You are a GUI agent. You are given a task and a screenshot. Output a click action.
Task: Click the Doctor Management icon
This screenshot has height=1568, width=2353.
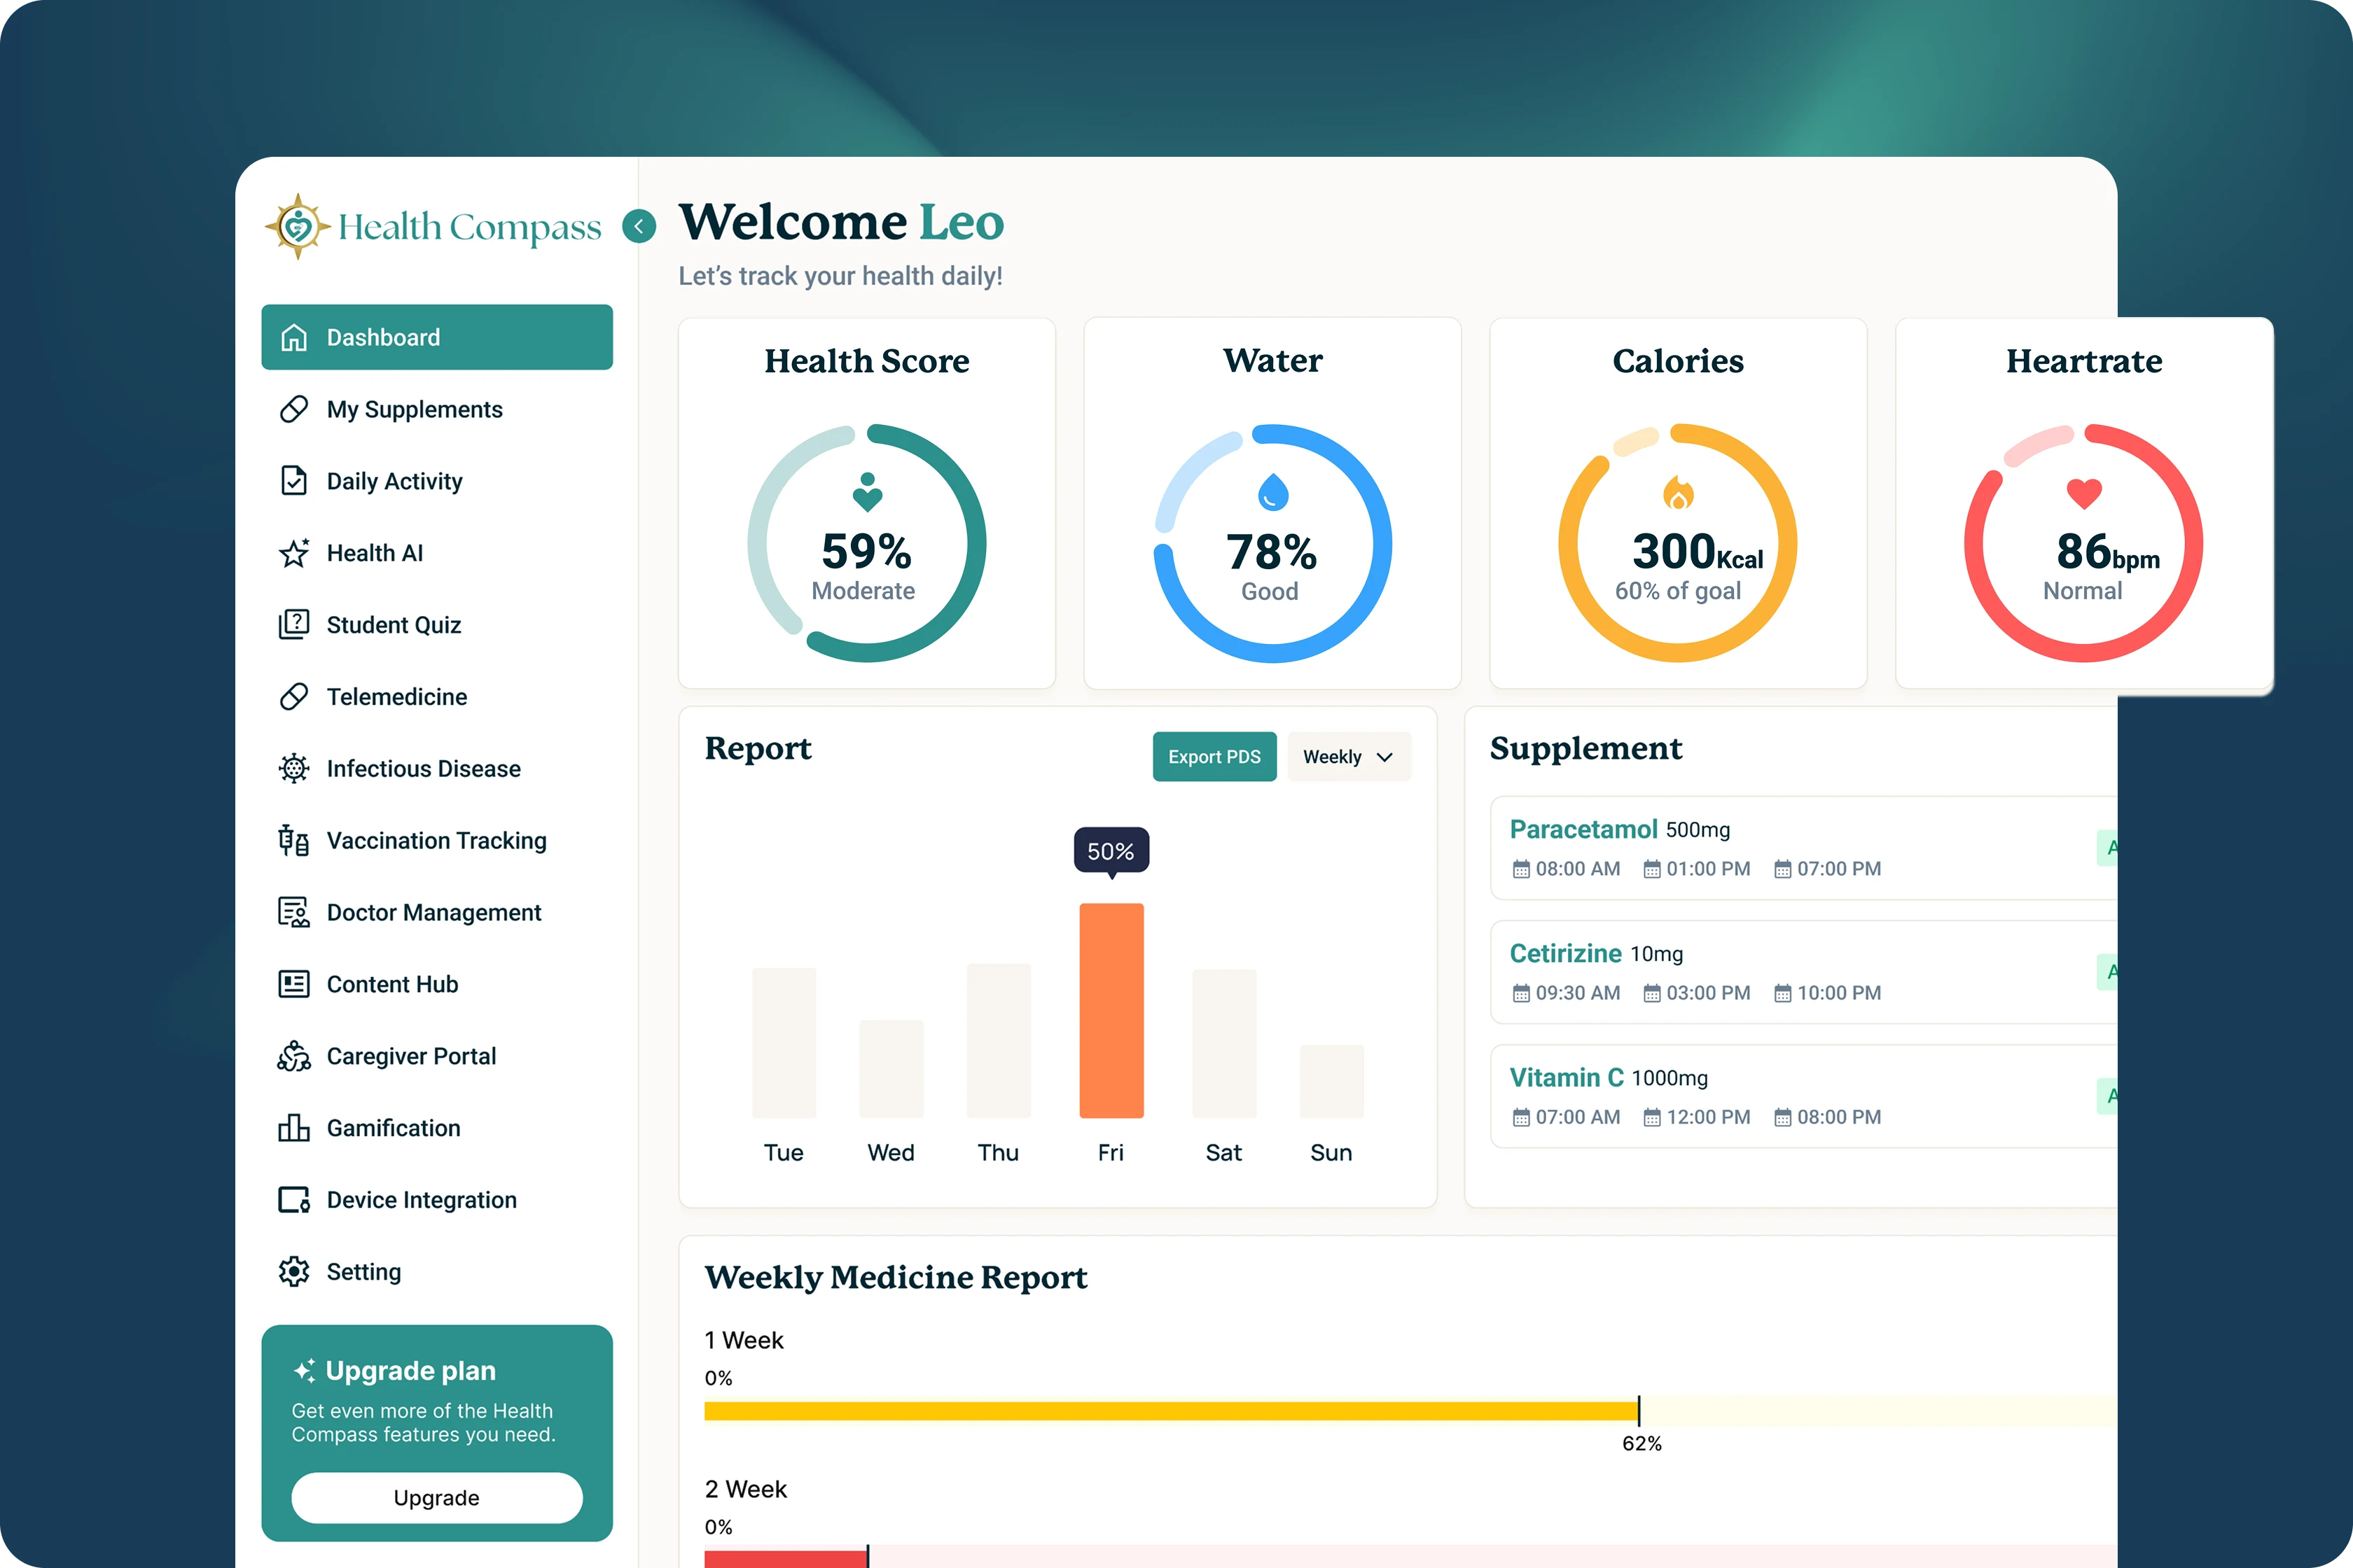(x=294, y=913)
